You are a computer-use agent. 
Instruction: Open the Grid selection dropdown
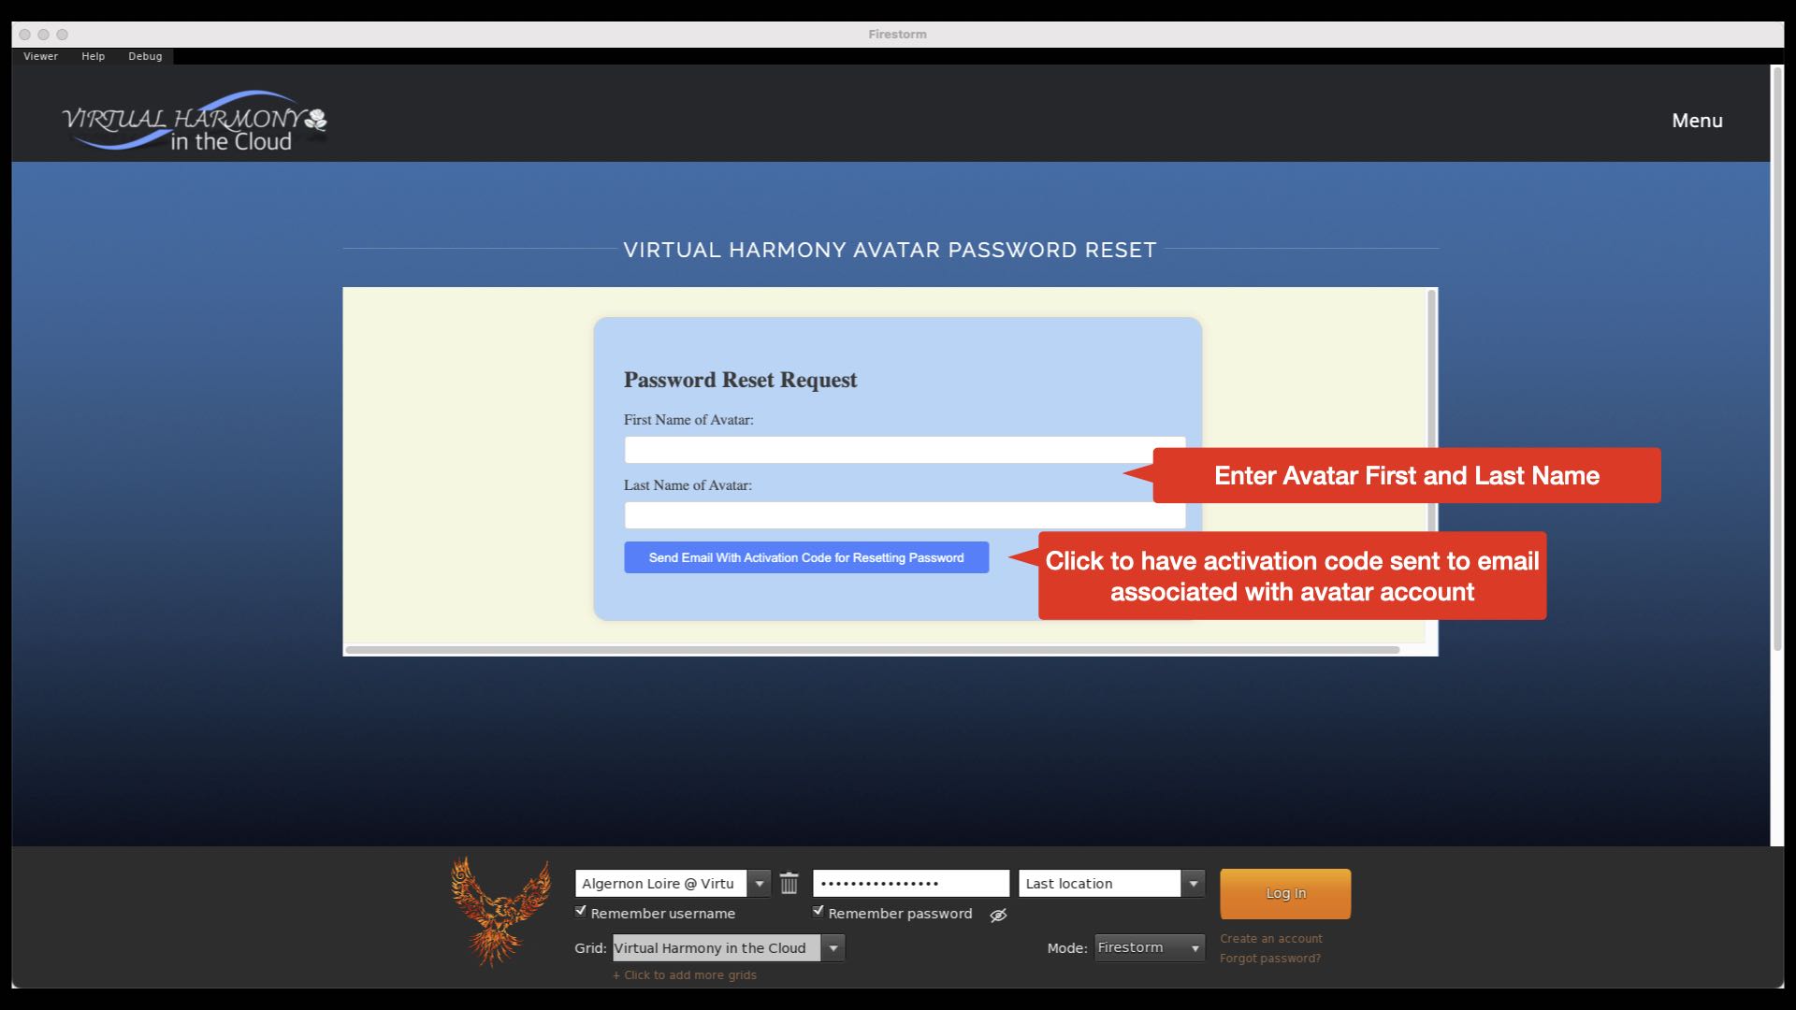click(833, 947)
